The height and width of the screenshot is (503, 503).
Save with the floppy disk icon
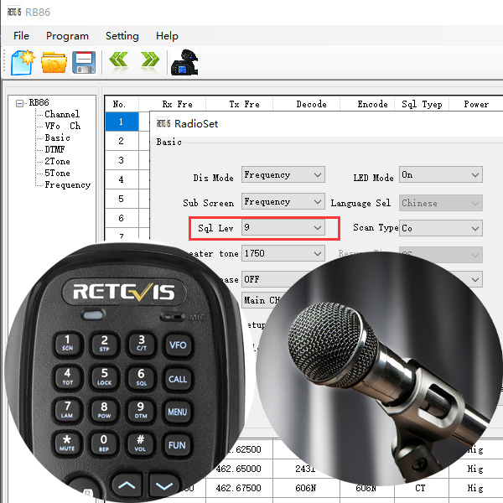pos(84,62)
